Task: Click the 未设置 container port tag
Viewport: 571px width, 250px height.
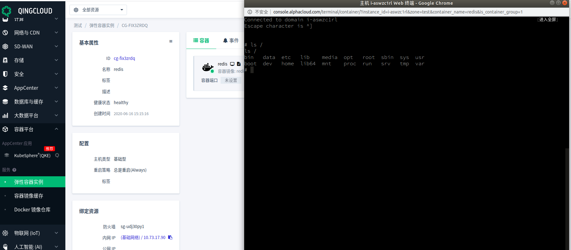Action: point(231,81)
